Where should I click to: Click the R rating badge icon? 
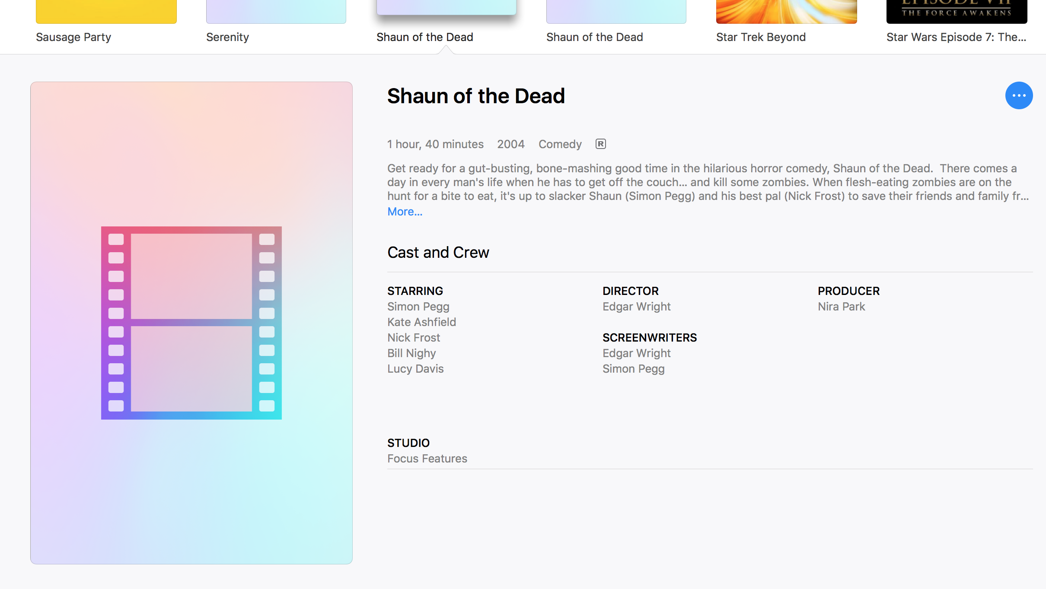(600, 144)
